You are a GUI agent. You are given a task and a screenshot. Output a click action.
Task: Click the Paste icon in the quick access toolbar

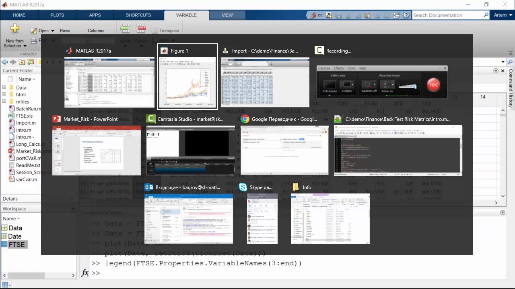click(x=368, y=15)
